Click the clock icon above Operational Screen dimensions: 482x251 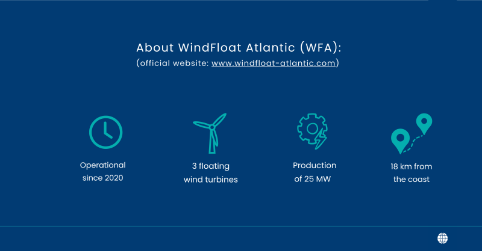point(106,132)
